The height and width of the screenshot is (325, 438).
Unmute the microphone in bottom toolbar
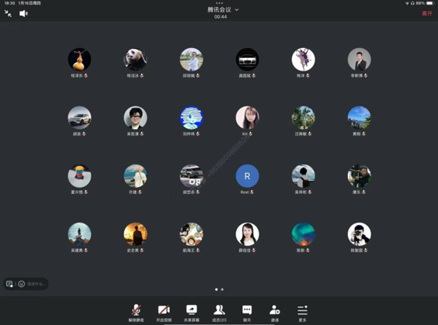tap(136, 313)
